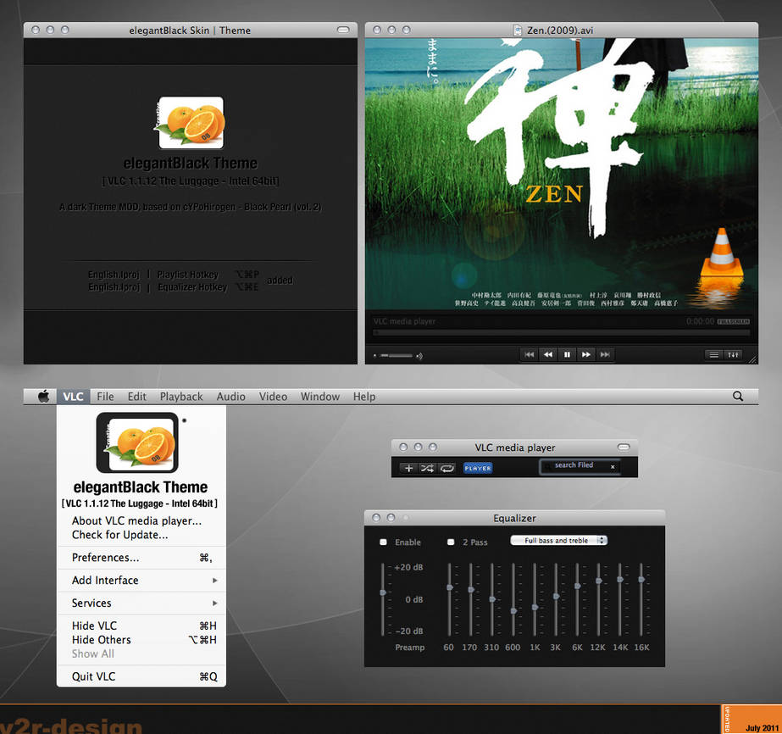
Task: Enable the Equalizer checkbox
Action: [x=381, y=544]
